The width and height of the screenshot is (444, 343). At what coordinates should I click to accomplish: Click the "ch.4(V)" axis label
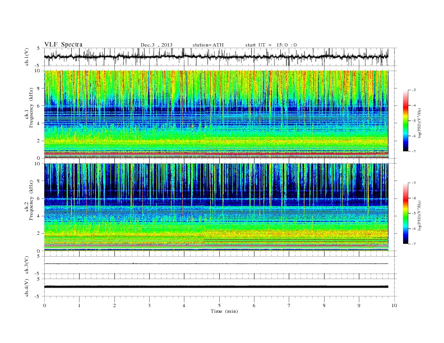tap(27, 288)
